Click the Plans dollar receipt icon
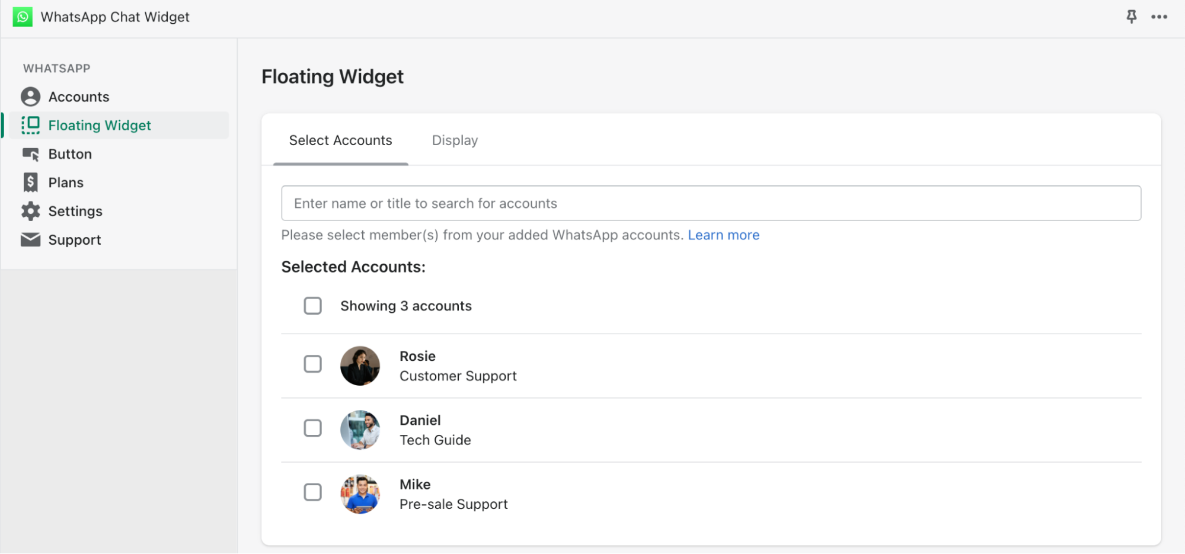Viewport: 1185px width, 554px height. tap(30, 182)
